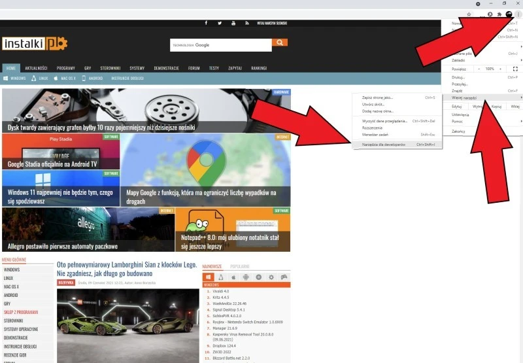Open Programy in site navigation bar
Image resolution: width=523 pixels, height=363 pixels.
tap(65, 68)
